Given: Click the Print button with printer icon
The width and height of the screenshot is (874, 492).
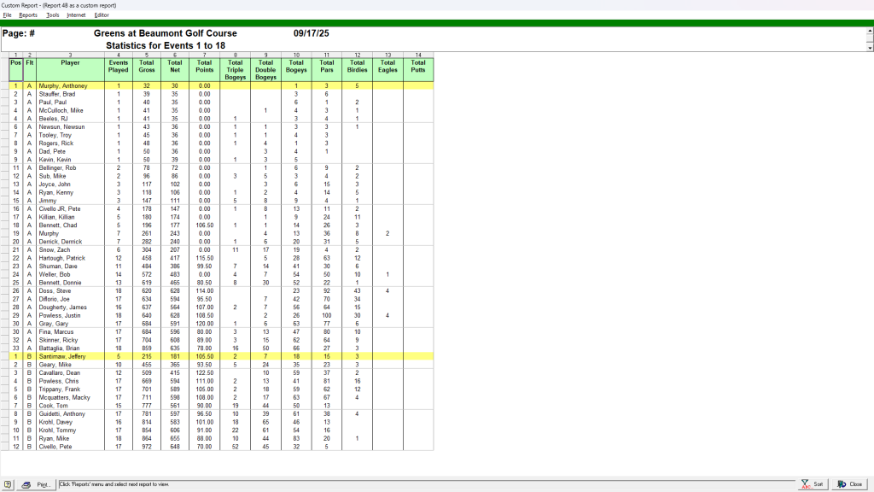Looking at the screenshot, I should [x=36, y=484].
